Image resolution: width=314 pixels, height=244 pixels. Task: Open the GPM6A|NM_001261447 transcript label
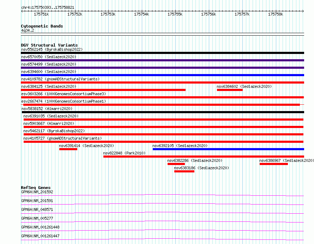40,236
